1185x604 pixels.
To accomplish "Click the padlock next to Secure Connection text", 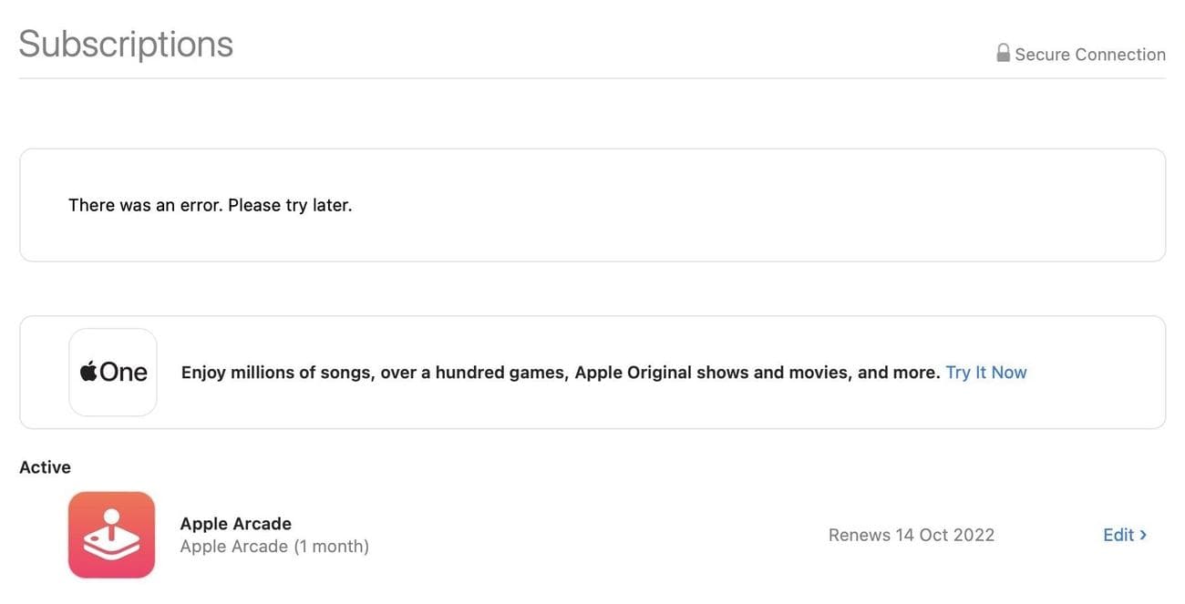I will click(1003, 52).
